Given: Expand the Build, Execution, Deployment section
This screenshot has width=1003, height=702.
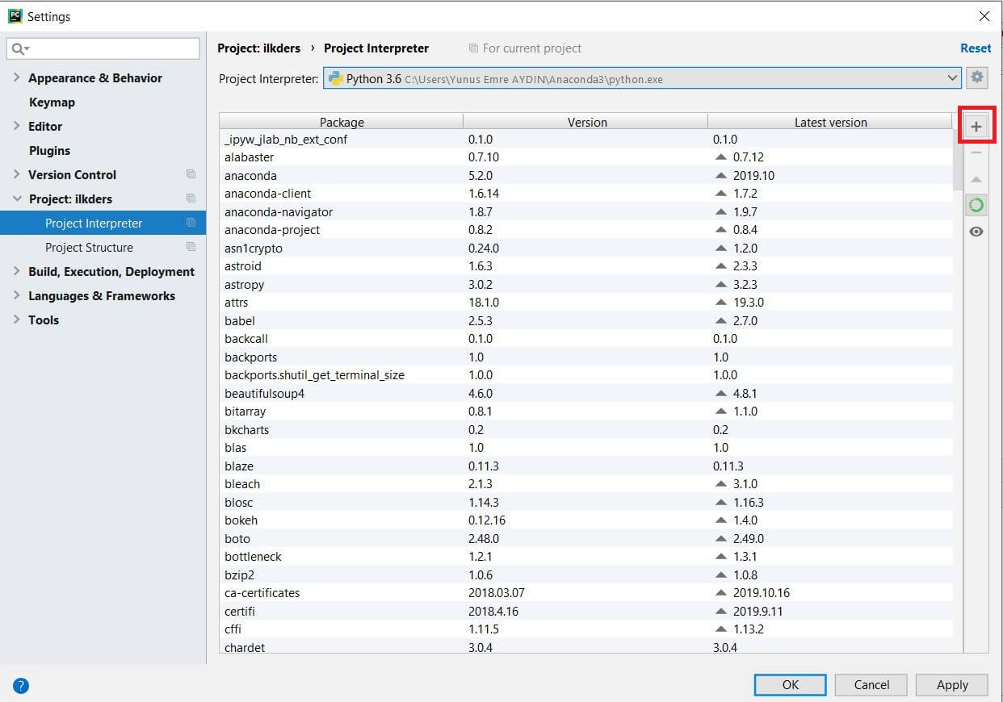Looking at the screenshot, I should (17, 271).
